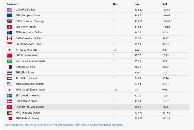The width and height of the screenshot is (194, 130).
Task: Click the European Union flag icon
Action: (9, 15)
